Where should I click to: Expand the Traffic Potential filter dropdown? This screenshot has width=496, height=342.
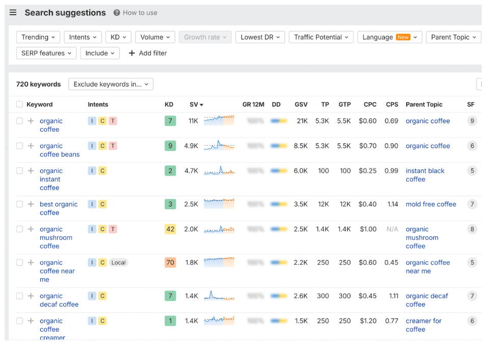321,37
